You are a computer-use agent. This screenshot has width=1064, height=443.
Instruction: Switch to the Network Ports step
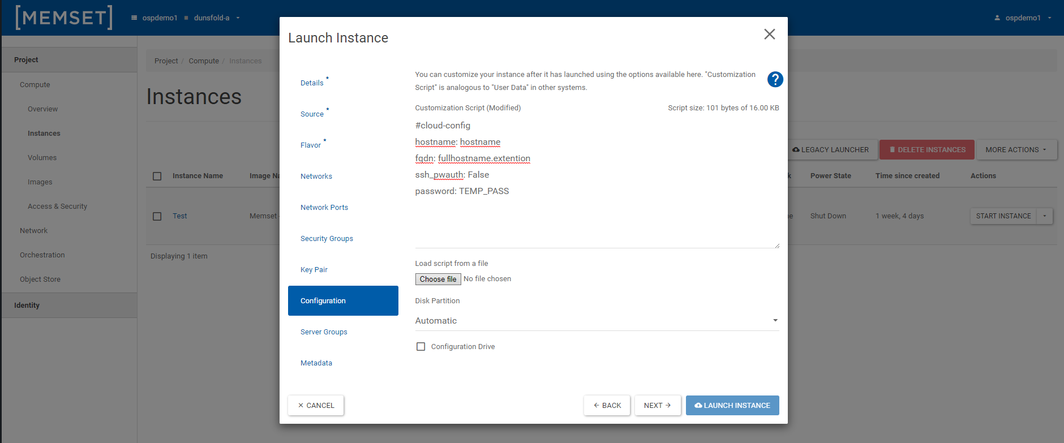pos(324,207)
